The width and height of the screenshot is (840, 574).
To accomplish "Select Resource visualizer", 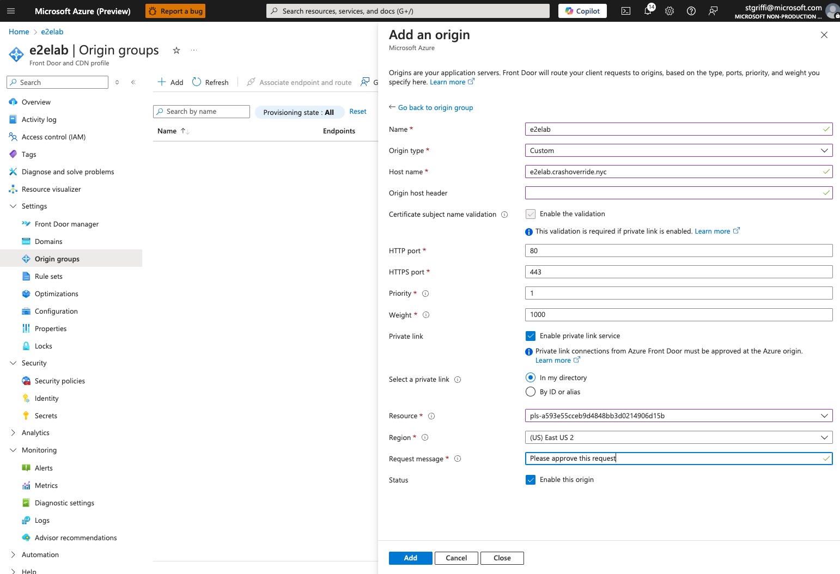I will pyautogui.click(x=52, y=189).
